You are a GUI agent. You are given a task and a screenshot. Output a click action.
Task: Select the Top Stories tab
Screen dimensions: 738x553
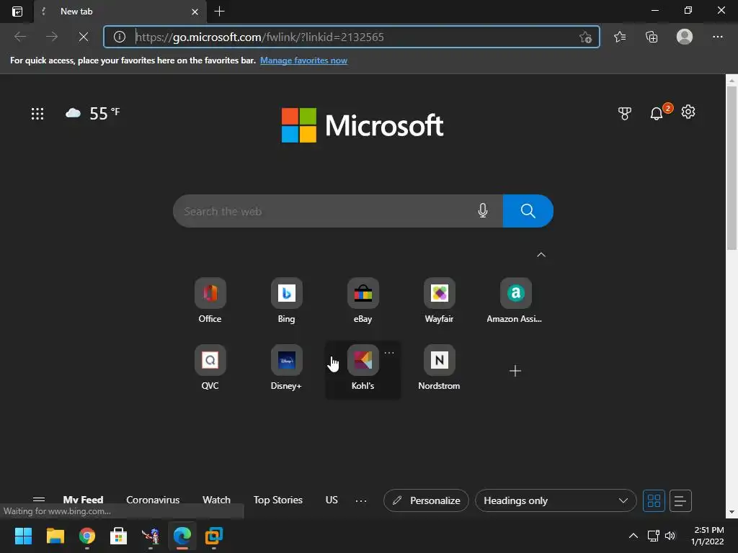[x=278, y=500]
